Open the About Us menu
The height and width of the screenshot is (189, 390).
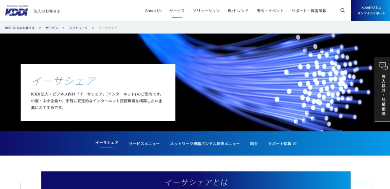pyautogui.click(x=153, y=11)
